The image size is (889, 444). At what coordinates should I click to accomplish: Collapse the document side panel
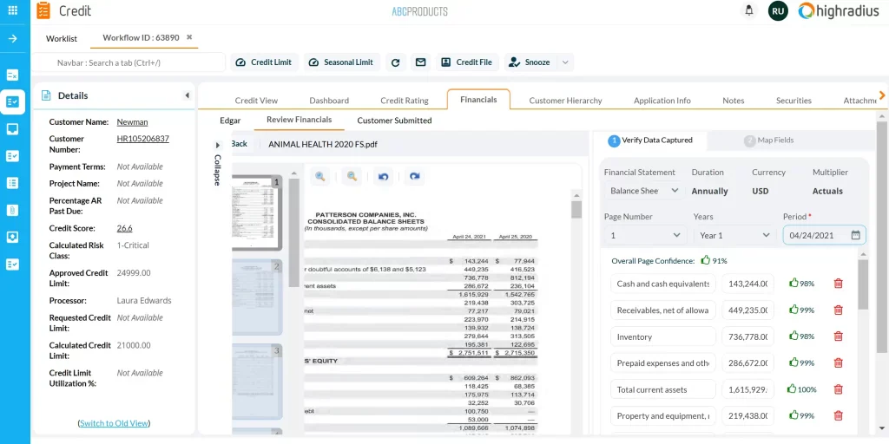(x=218, y=164)
